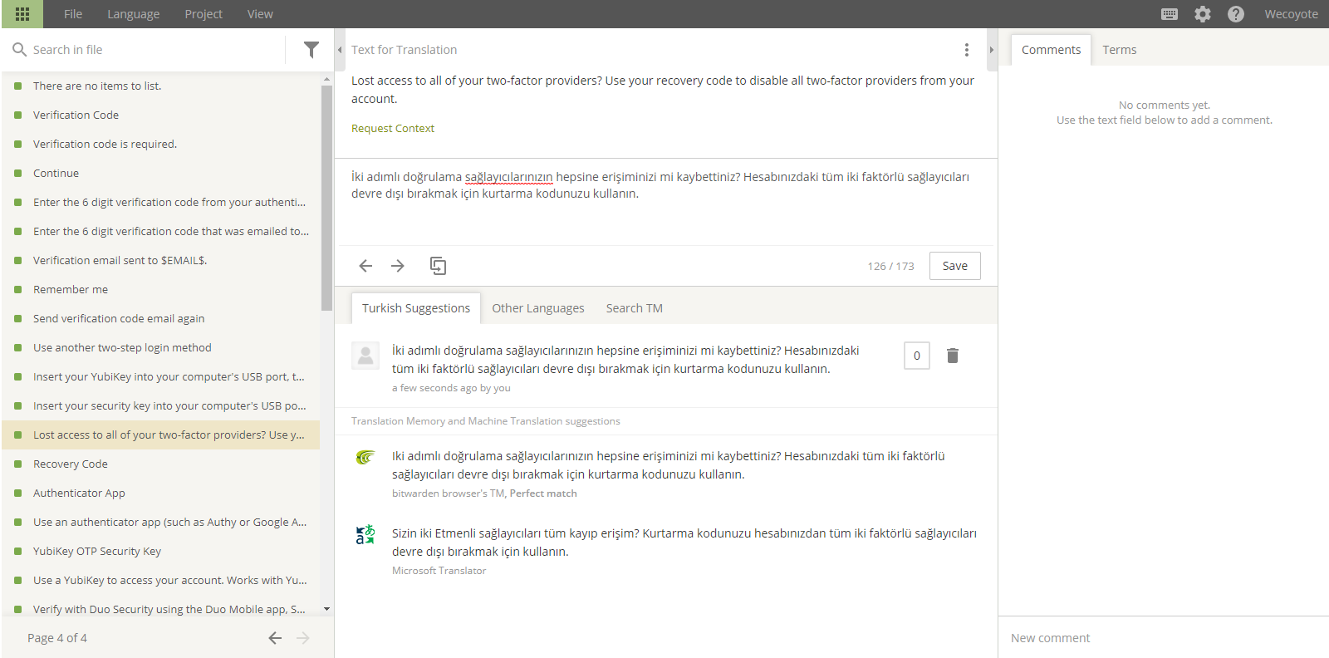The width and height of the screenshot is (1329, 658).
Task: Select 'Verify with Duo Security' string
Action: 161,609
